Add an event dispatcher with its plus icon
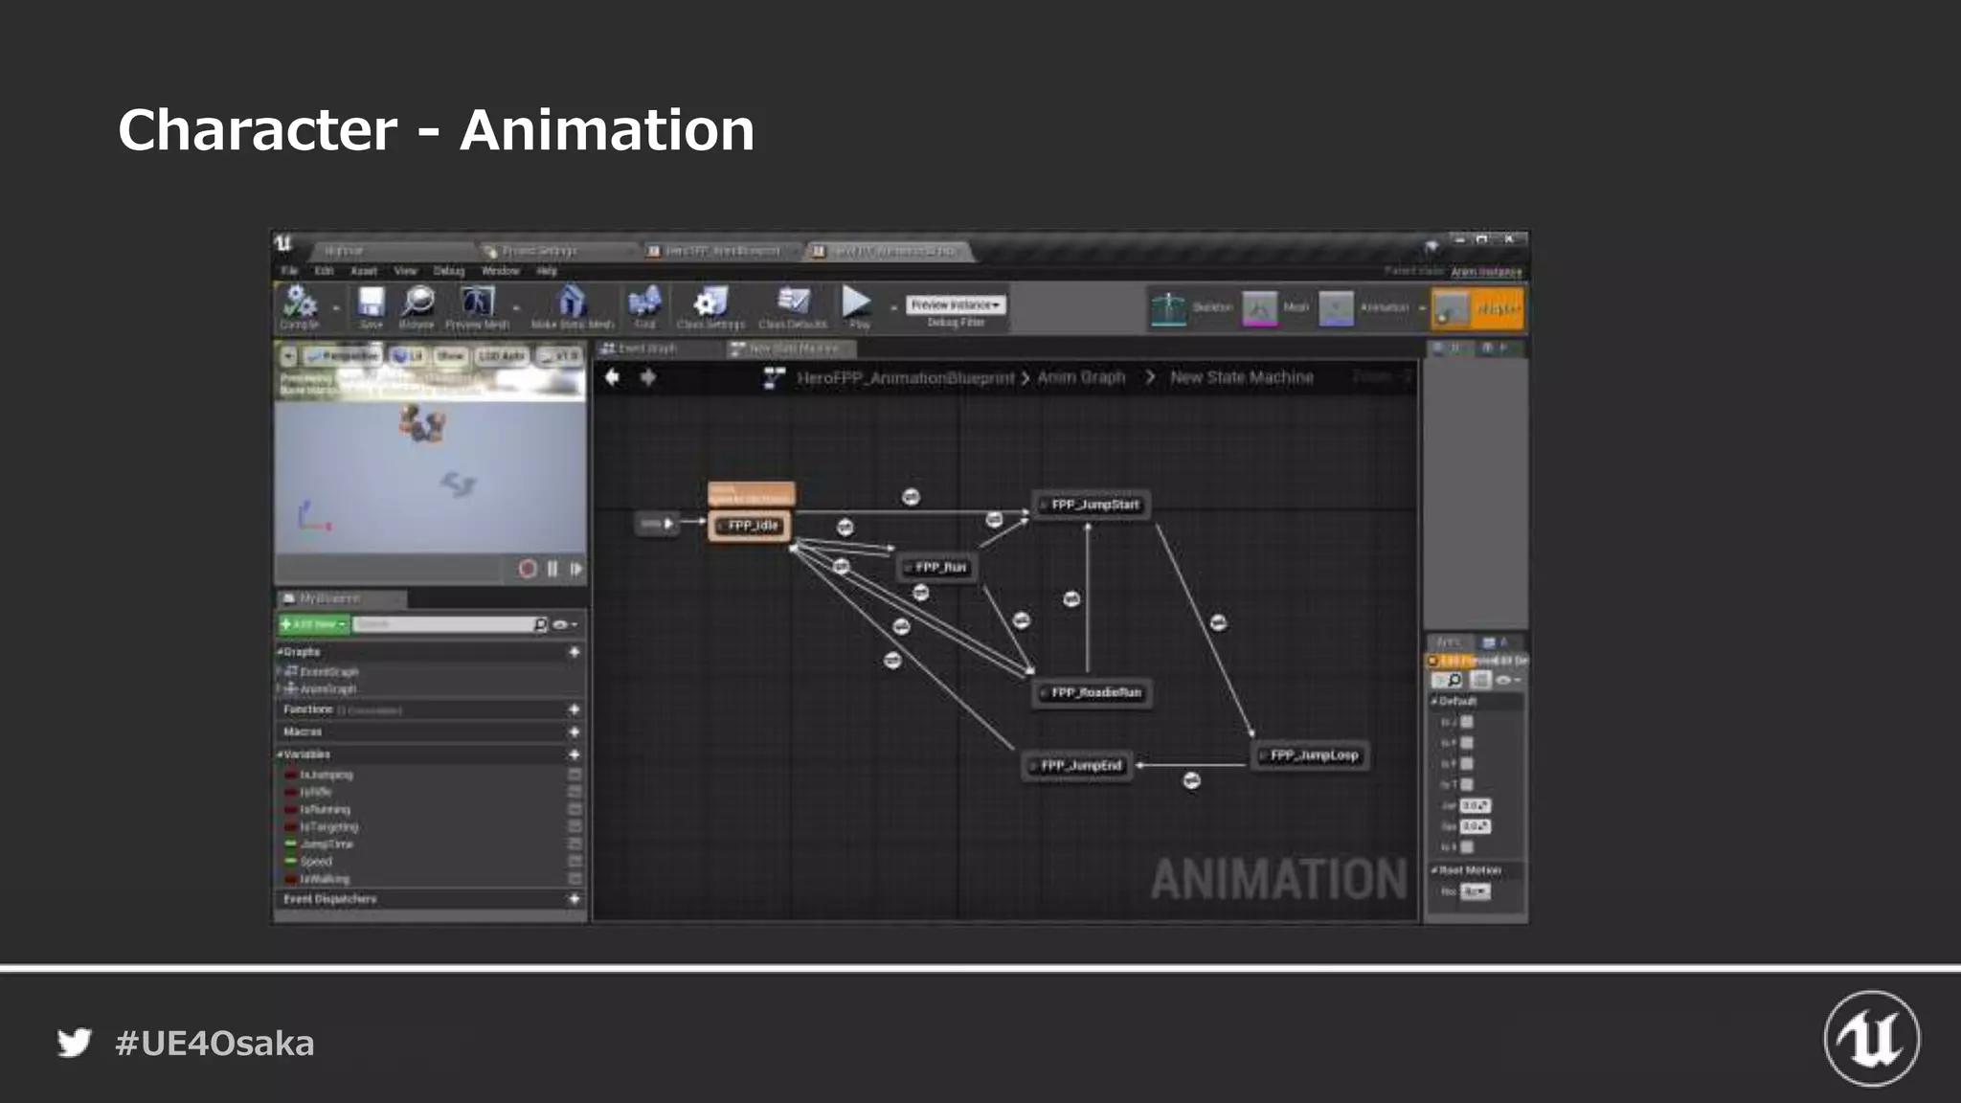The height and width of the screenshot is (1103, 1961). (575, 899)
